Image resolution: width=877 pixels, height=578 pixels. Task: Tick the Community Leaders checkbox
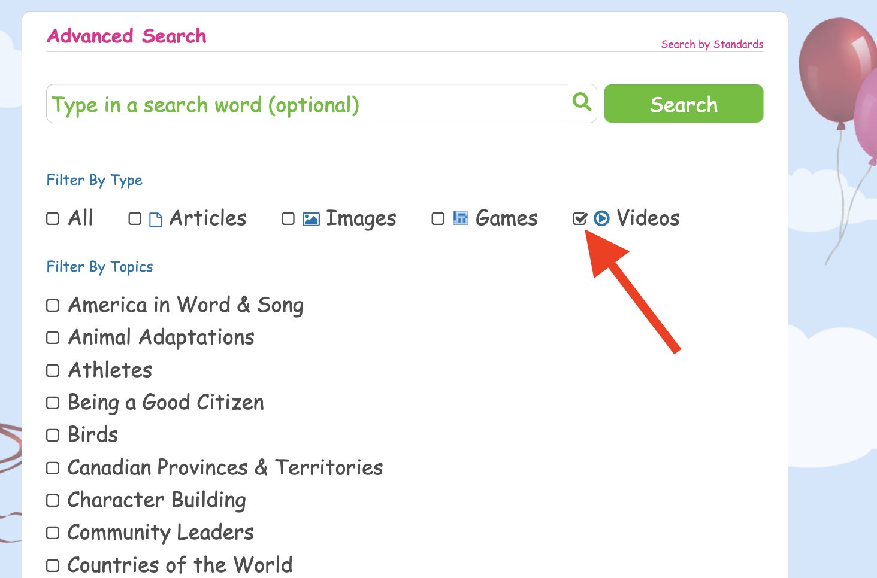tap(53, 533)
